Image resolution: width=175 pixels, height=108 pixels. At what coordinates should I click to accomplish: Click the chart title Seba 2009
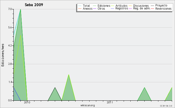34,5
